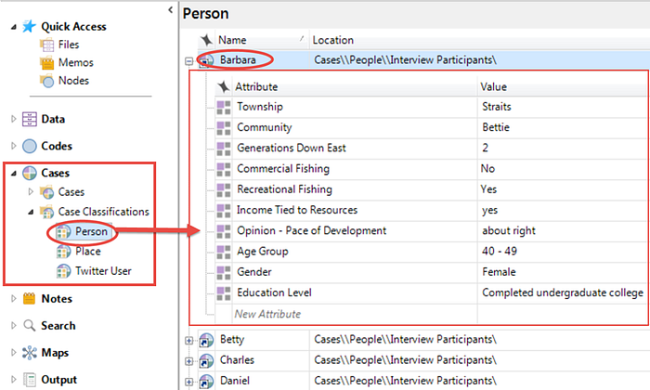Click the New Attribute entry field
The height and width of the screenshot is (390, 650).
point(355,314)
